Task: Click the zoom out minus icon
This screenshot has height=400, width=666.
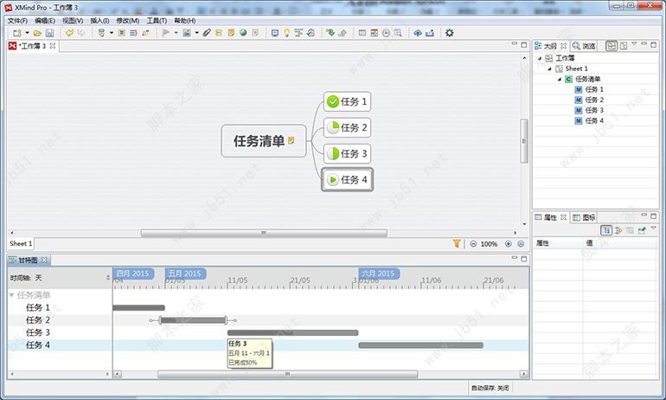Action: (473, 243)
